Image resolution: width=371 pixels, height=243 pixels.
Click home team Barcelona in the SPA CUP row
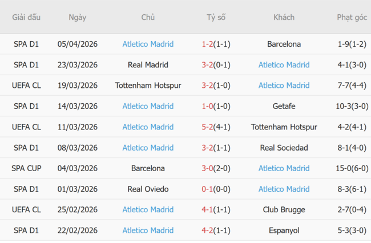tap(148, 168)
